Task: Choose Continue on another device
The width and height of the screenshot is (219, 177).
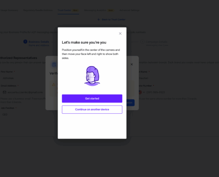Action: coord(92,109)
